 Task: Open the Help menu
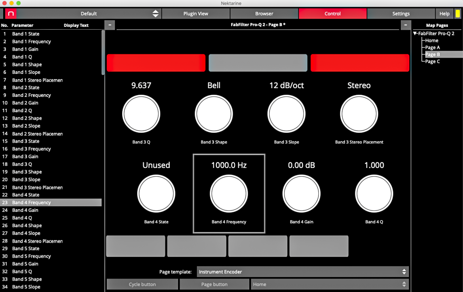[444, 13]
